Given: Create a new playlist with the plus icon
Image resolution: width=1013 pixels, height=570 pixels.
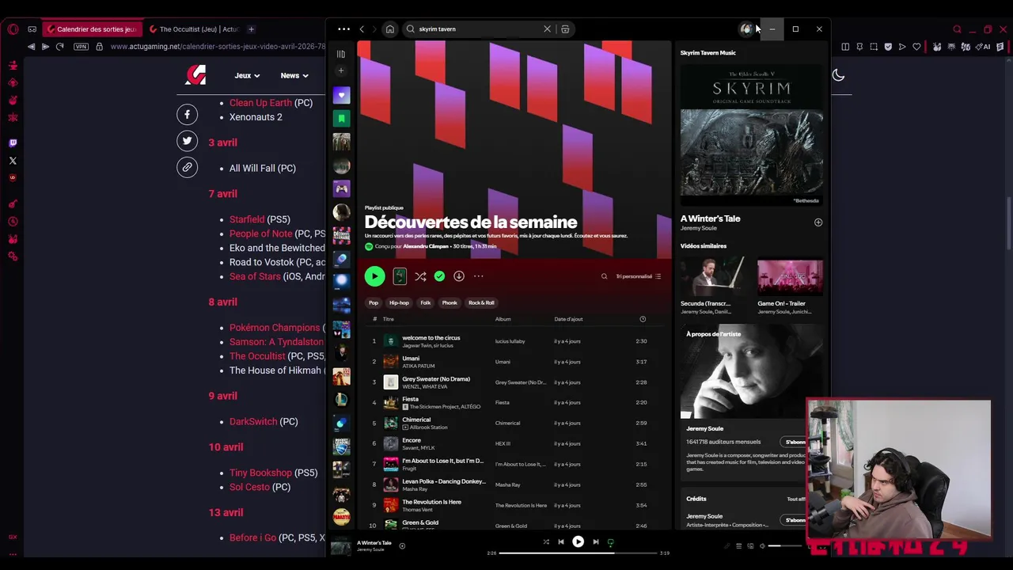Looking at the screenshot, I should (x=341, y=70).
